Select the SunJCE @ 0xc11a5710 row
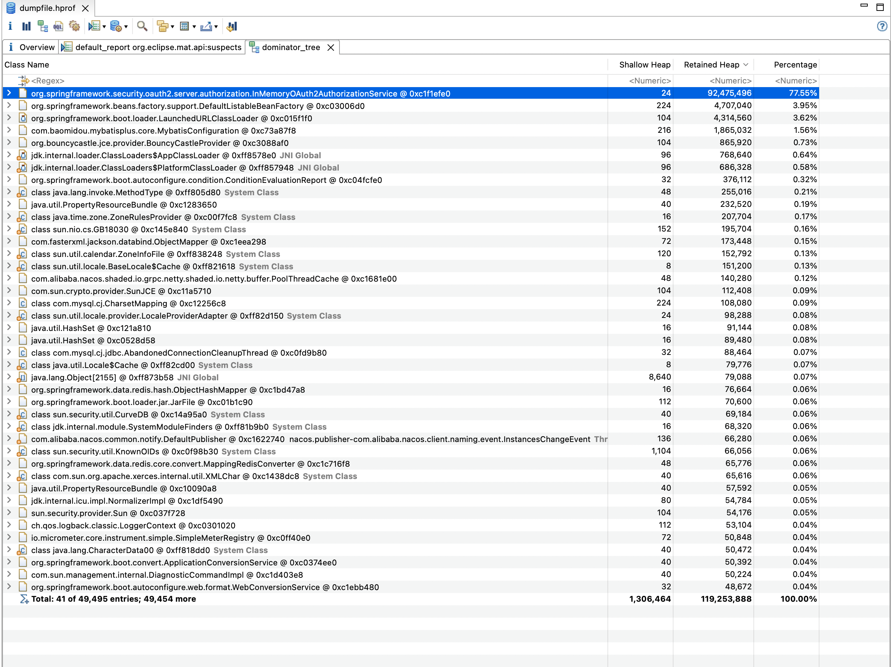Screen dimensions: 891x667 point(411,291)
